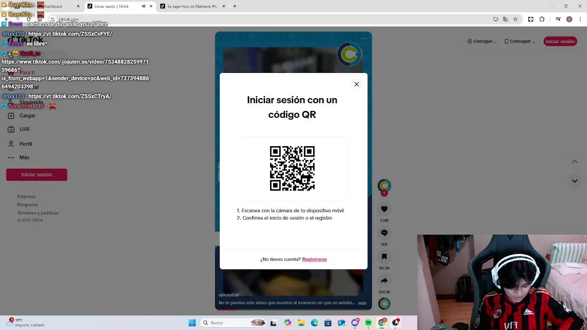Open Outlook from the taskbar
This screenshot has width=587, height=330.
point(341,323)
